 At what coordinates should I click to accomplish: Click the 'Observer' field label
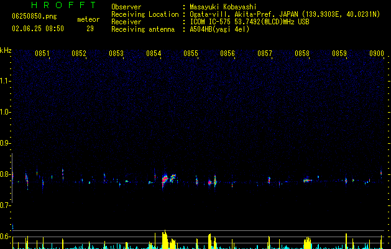coord(126,7)
